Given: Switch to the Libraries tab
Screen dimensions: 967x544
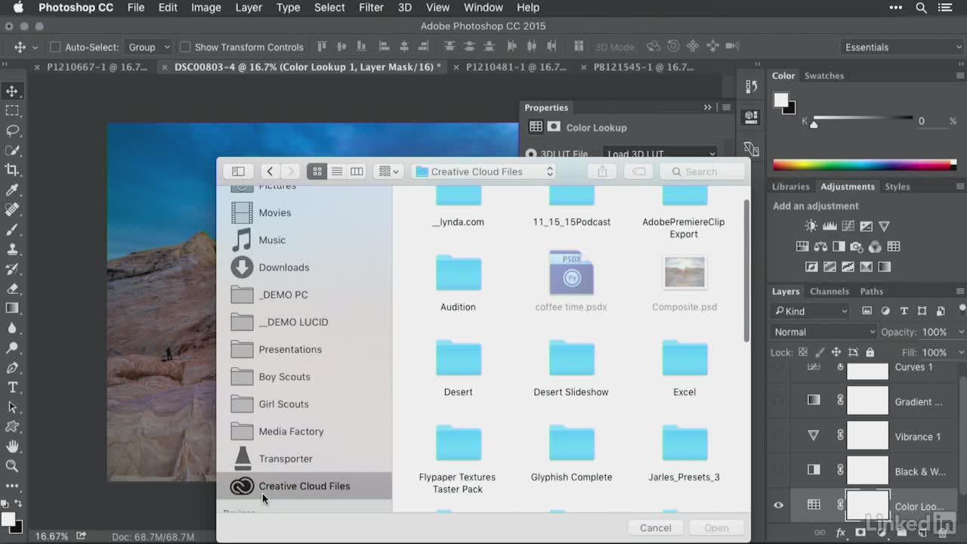Looking at the screenshot, I should [x=791, y=187].
